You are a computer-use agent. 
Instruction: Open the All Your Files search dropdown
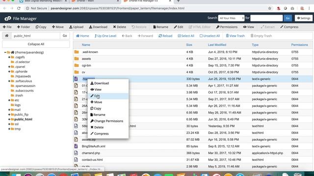coord(231,18)
